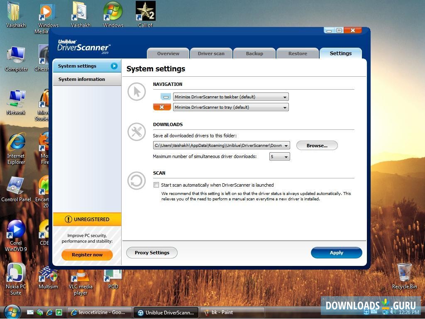Screen dimensions: 425x319
Task: Maximize the DriverScanner window
Action: tap(339, 30)
